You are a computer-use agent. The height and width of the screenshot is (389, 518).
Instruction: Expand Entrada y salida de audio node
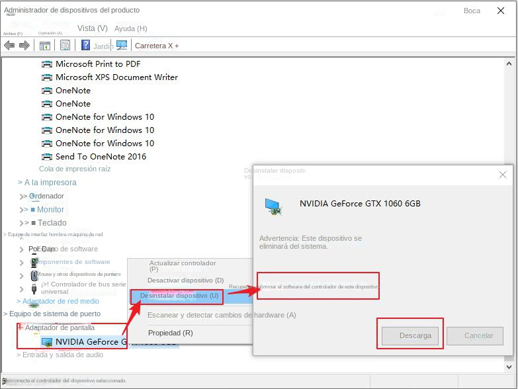click(19, 355)
